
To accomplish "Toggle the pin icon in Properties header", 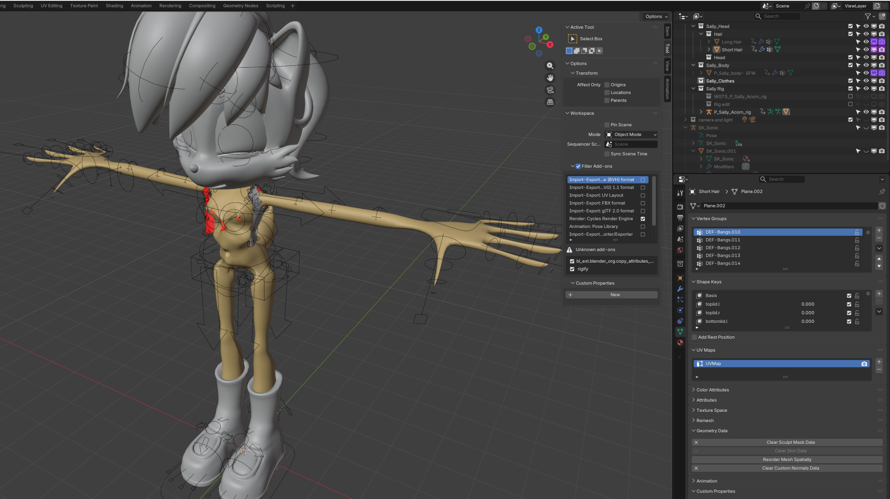I will click(882, 191).
